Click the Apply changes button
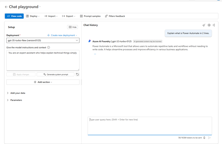This screenshot has height=144, width=222. click(21, 74)
